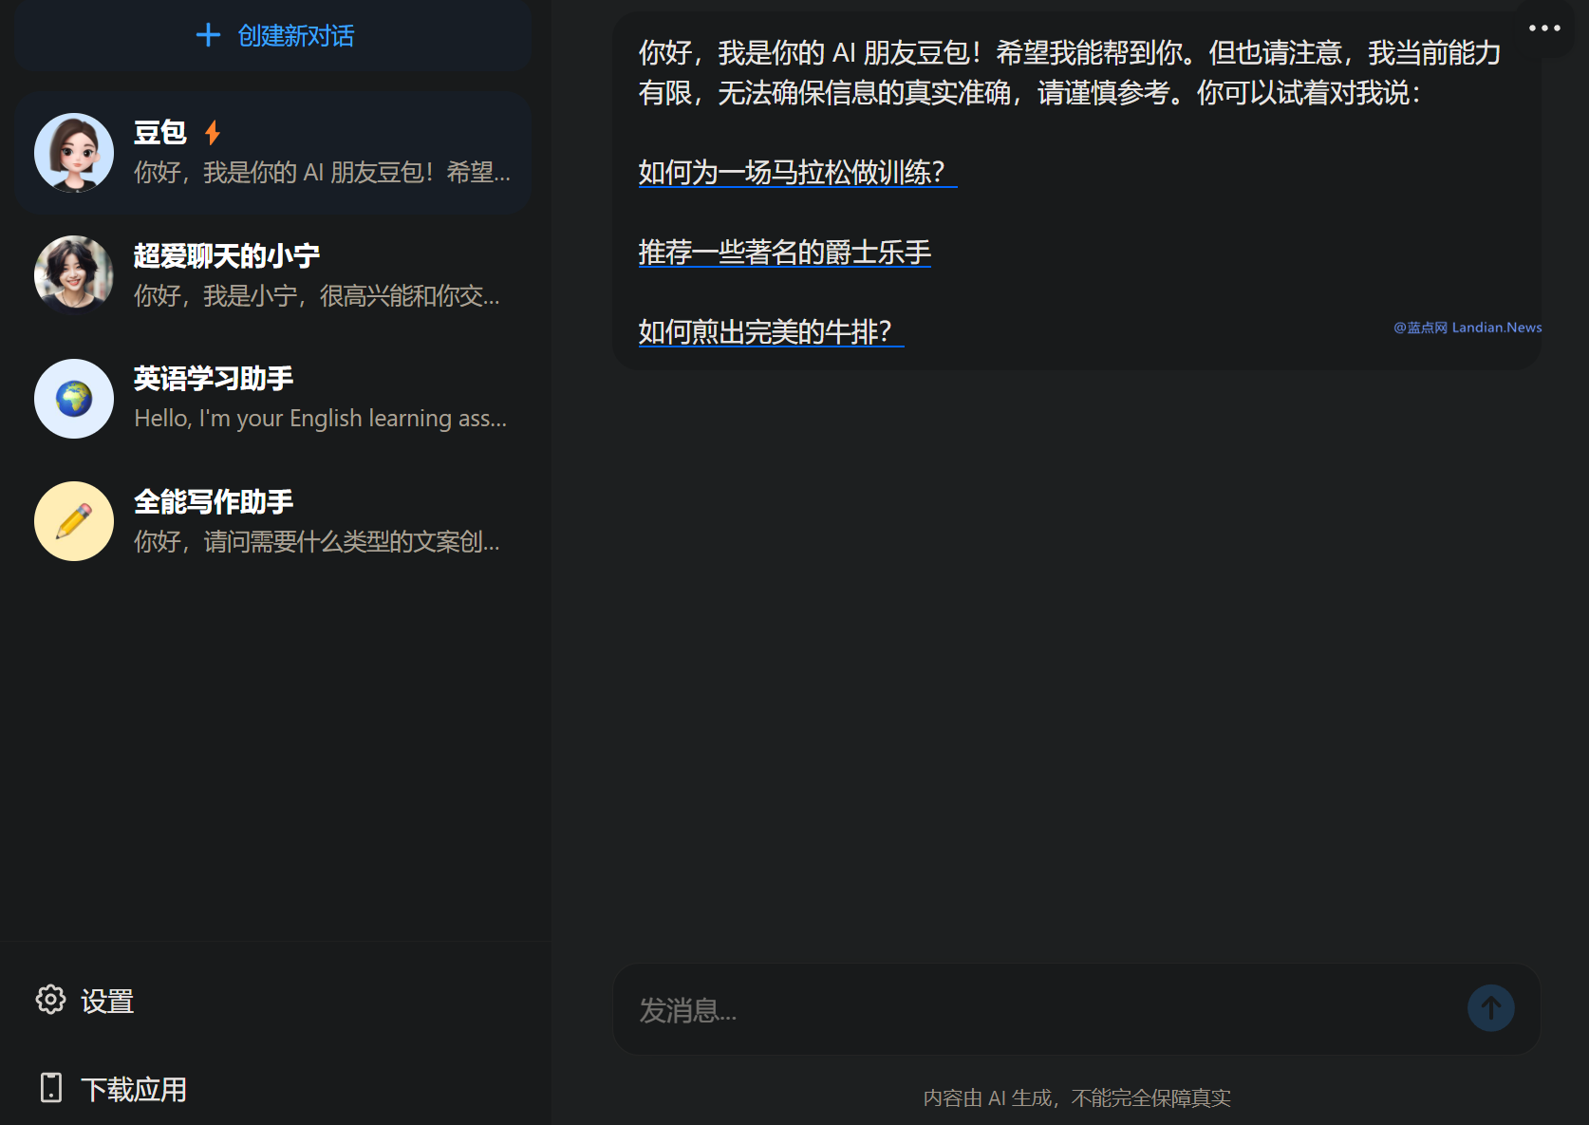
Task: Open the 超爱聊天的小宁 conversation
Action: coord(275,275)
